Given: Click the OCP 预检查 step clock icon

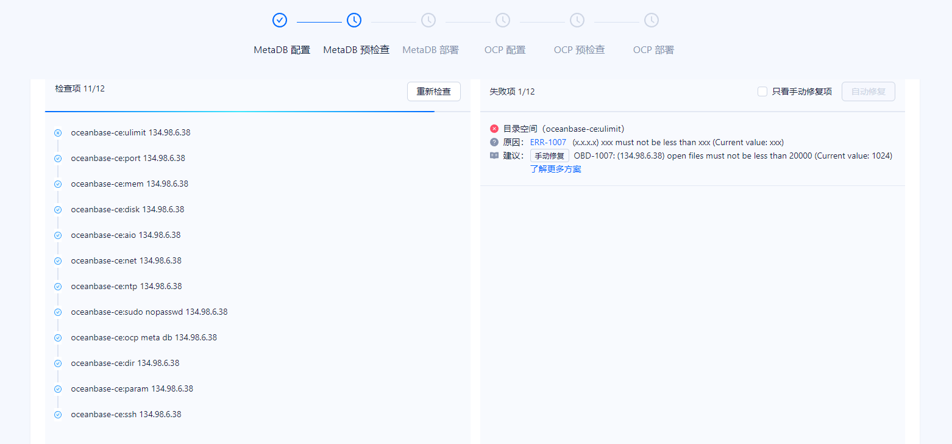Looking at the screenshot, I should point(577,20).
